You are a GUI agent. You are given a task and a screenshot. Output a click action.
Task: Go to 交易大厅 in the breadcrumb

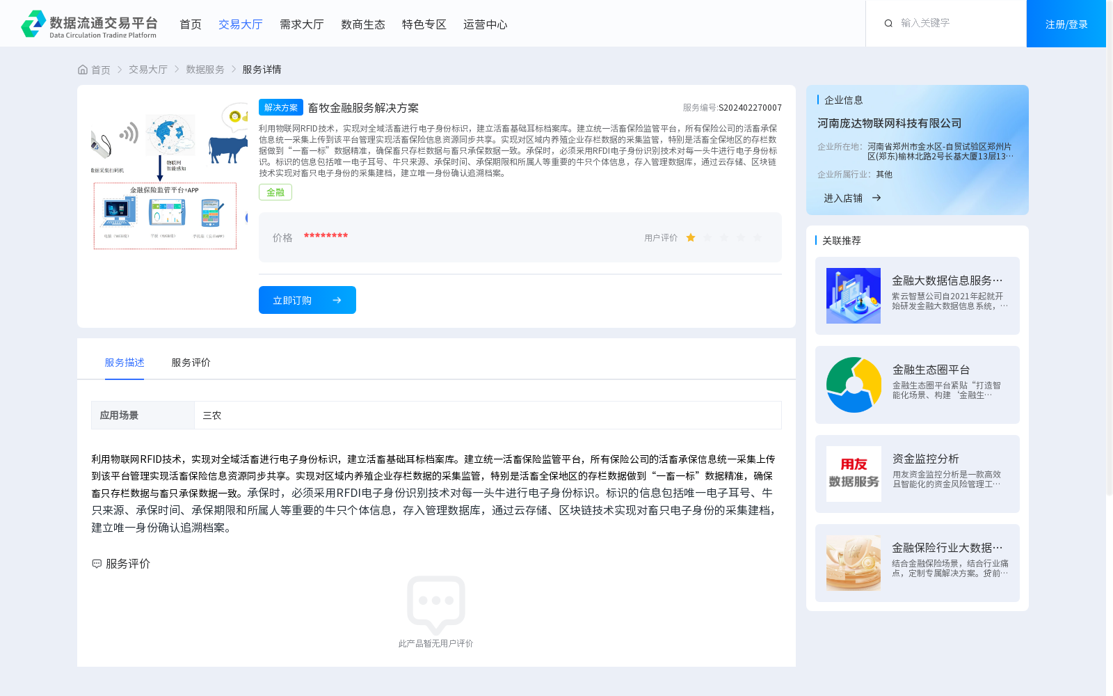148,70
